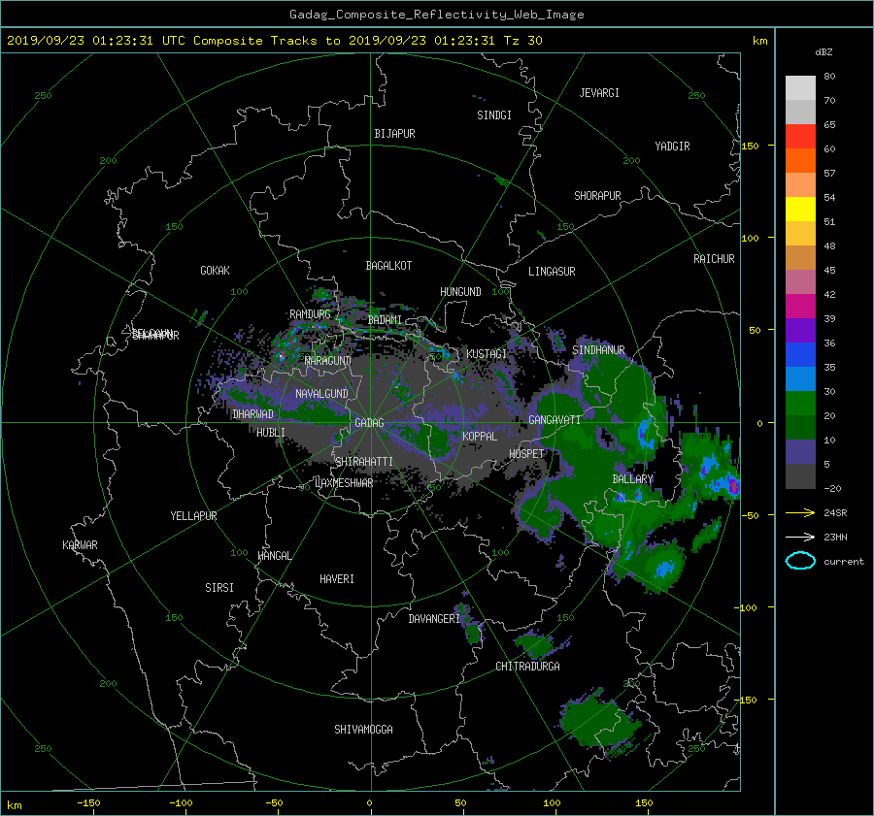Click the HUBLI city label
The image size is (874, 816).
(x=270, y=432)
